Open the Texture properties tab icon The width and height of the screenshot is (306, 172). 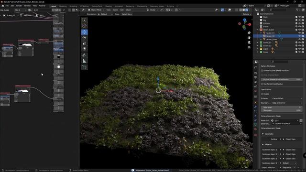point(255,135)
